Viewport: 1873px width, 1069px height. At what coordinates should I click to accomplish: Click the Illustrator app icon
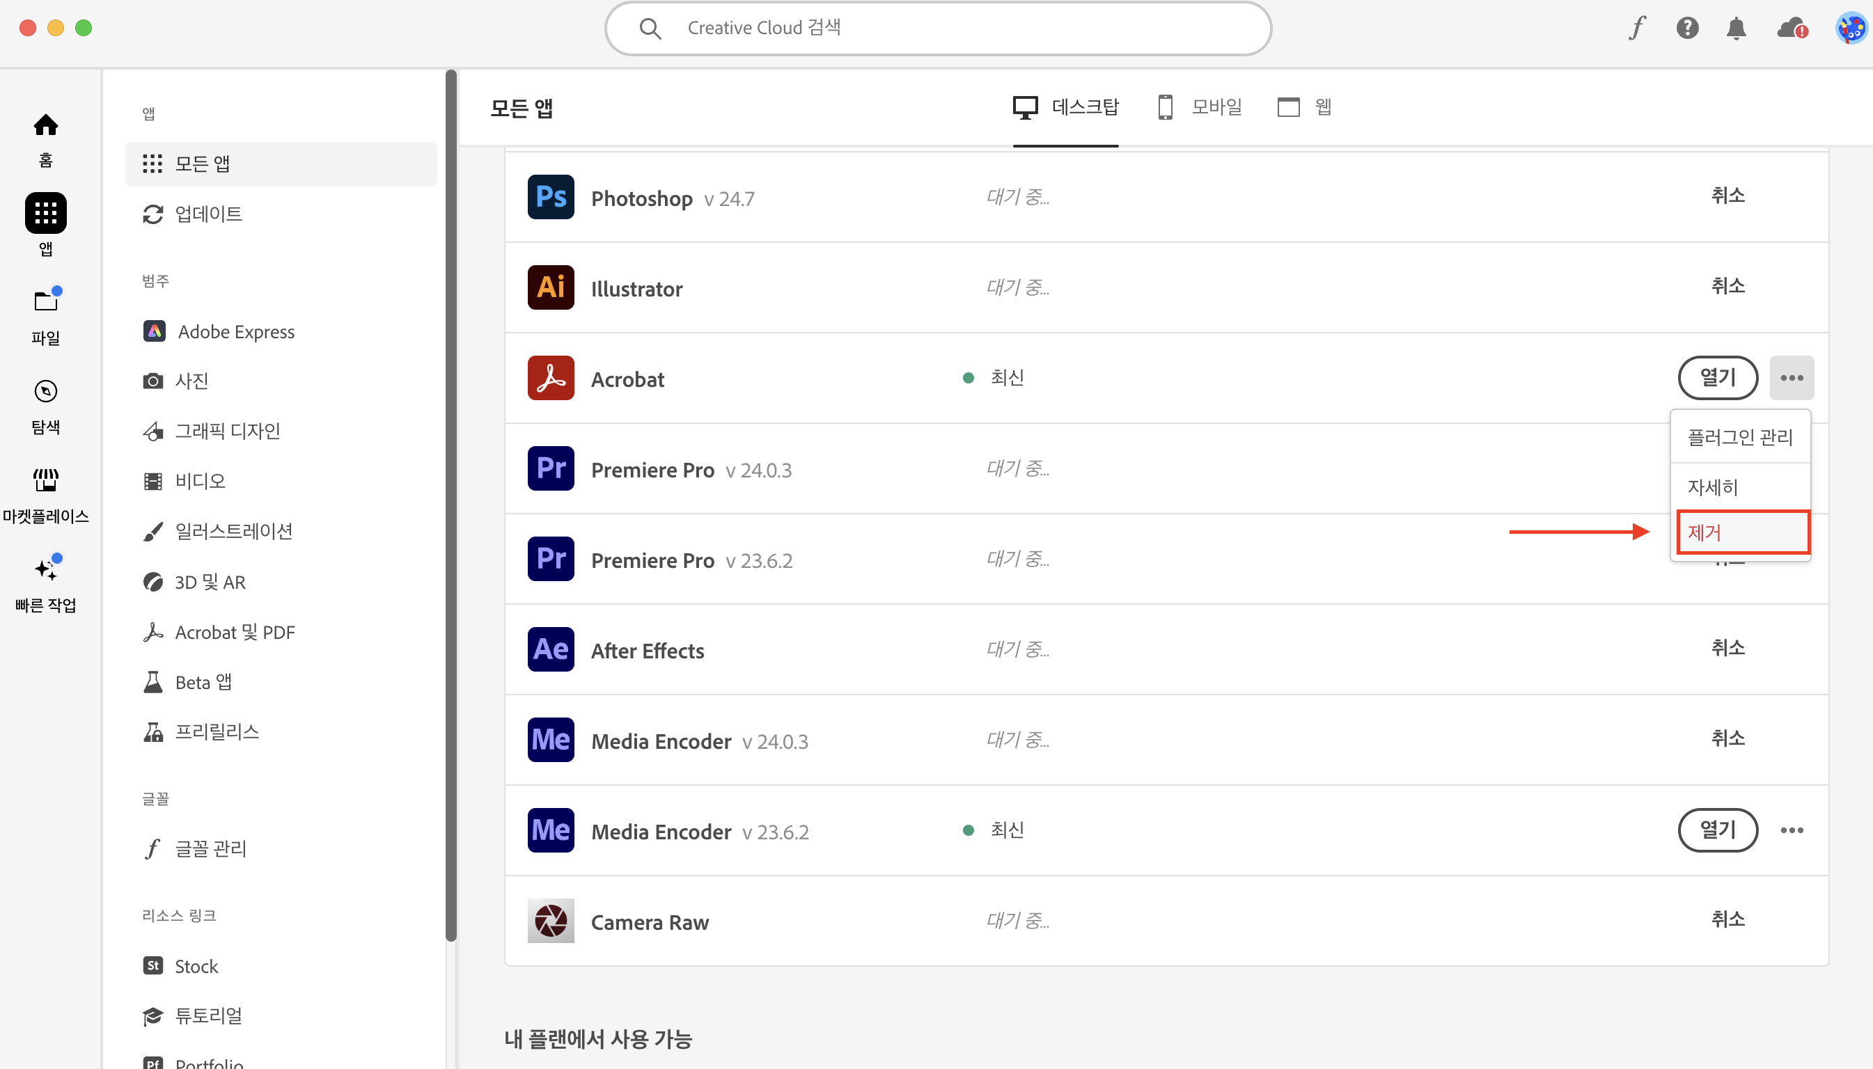click(551, 287)
